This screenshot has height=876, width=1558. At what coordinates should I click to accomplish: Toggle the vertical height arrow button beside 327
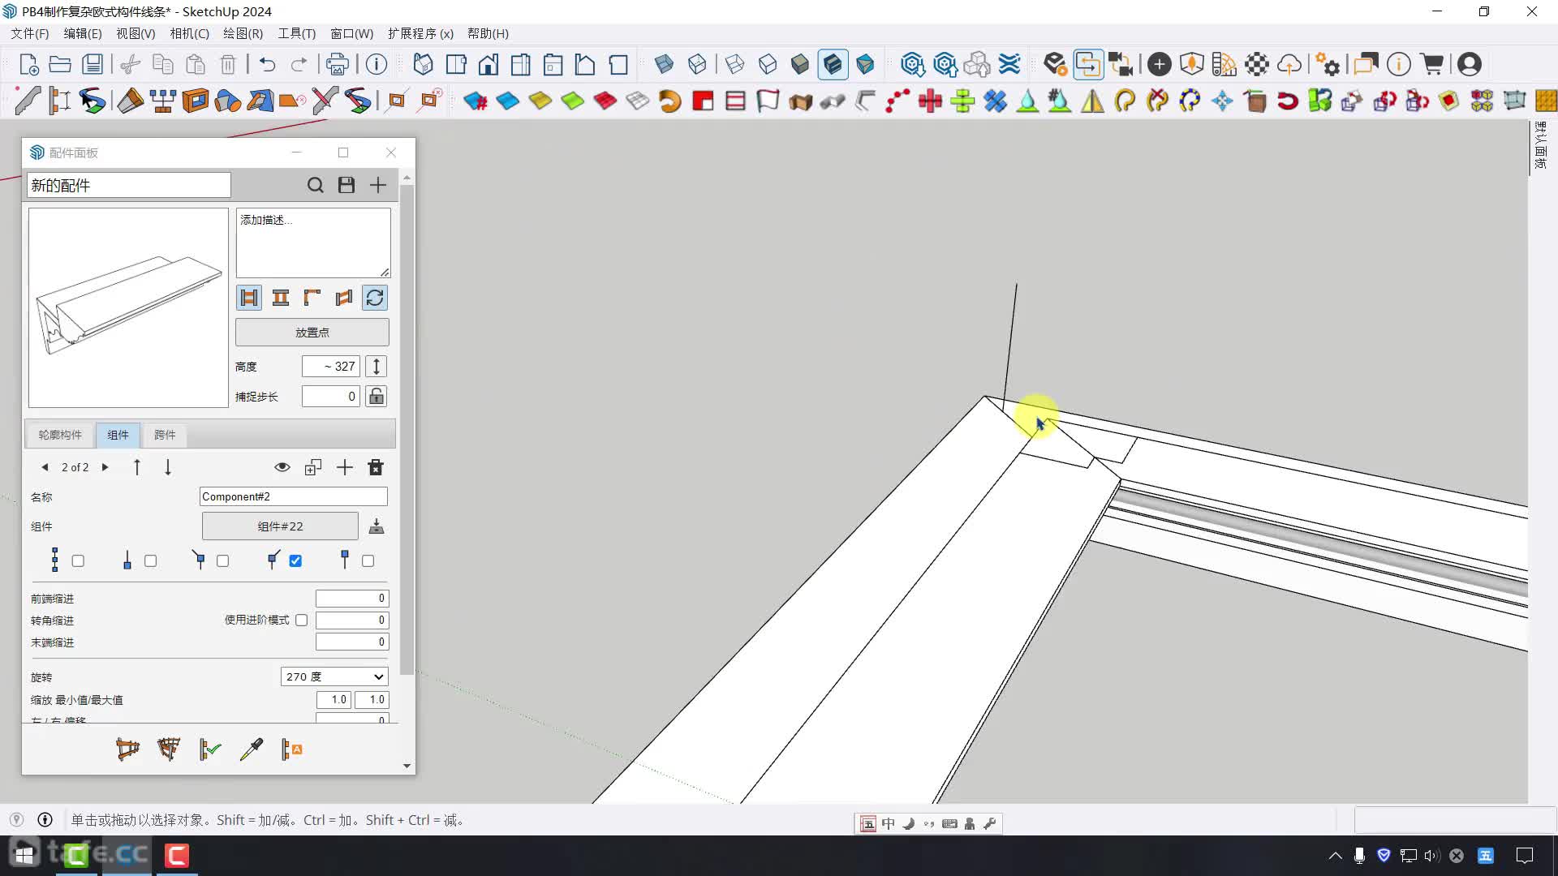377,366
